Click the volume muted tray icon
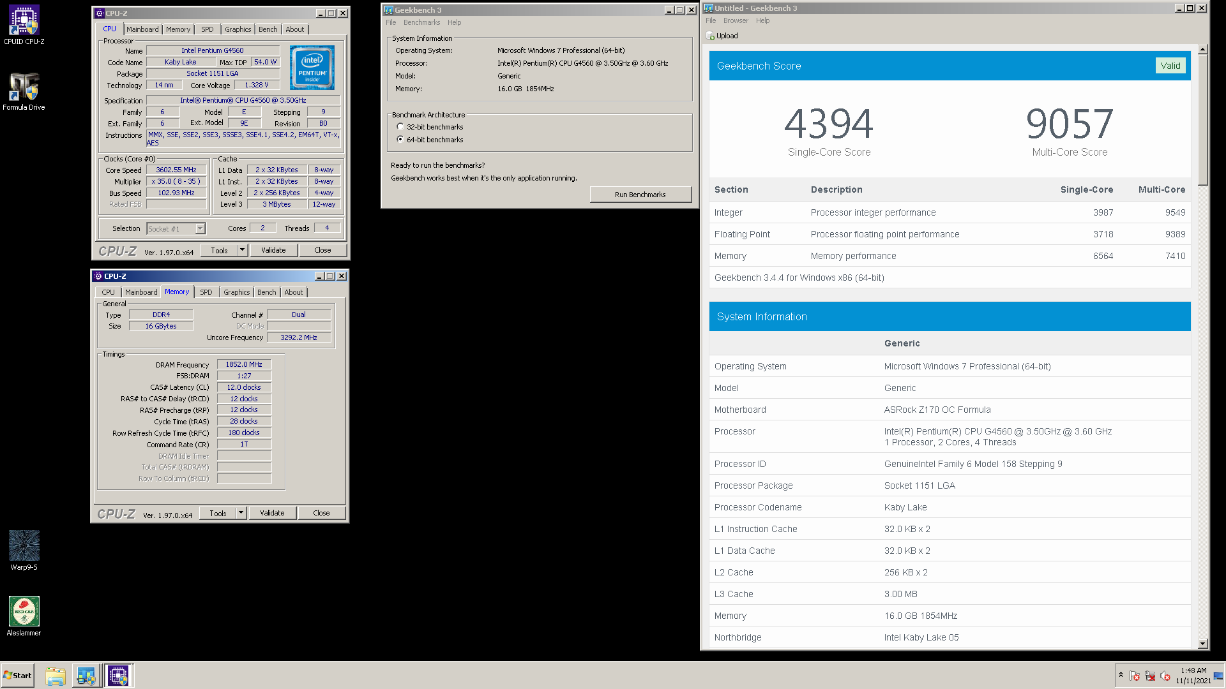Viewport: 1226px width, 689px height. (1165, 676)
